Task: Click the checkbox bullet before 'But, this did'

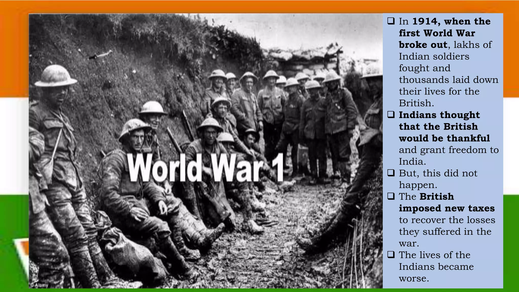Action: pos(391,173)
